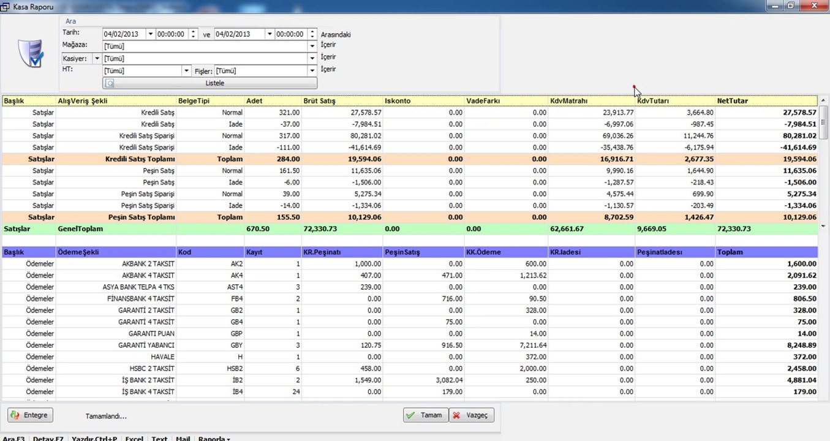This screenshot has height=441, width=830.
Task: Open the start date calendar dropdown
Action: (149, 34)
